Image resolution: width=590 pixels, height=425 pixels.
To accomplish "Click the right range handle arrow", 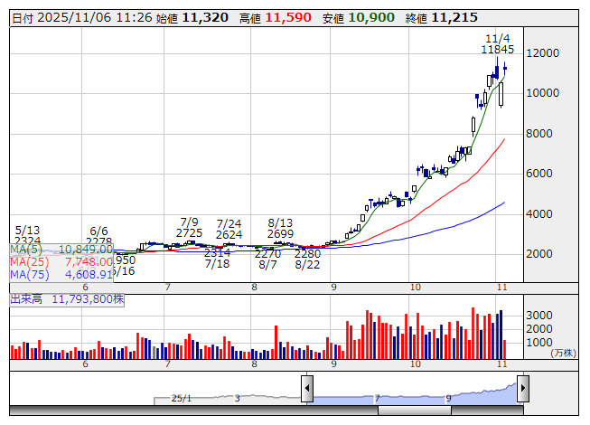I will pos(523,388).
